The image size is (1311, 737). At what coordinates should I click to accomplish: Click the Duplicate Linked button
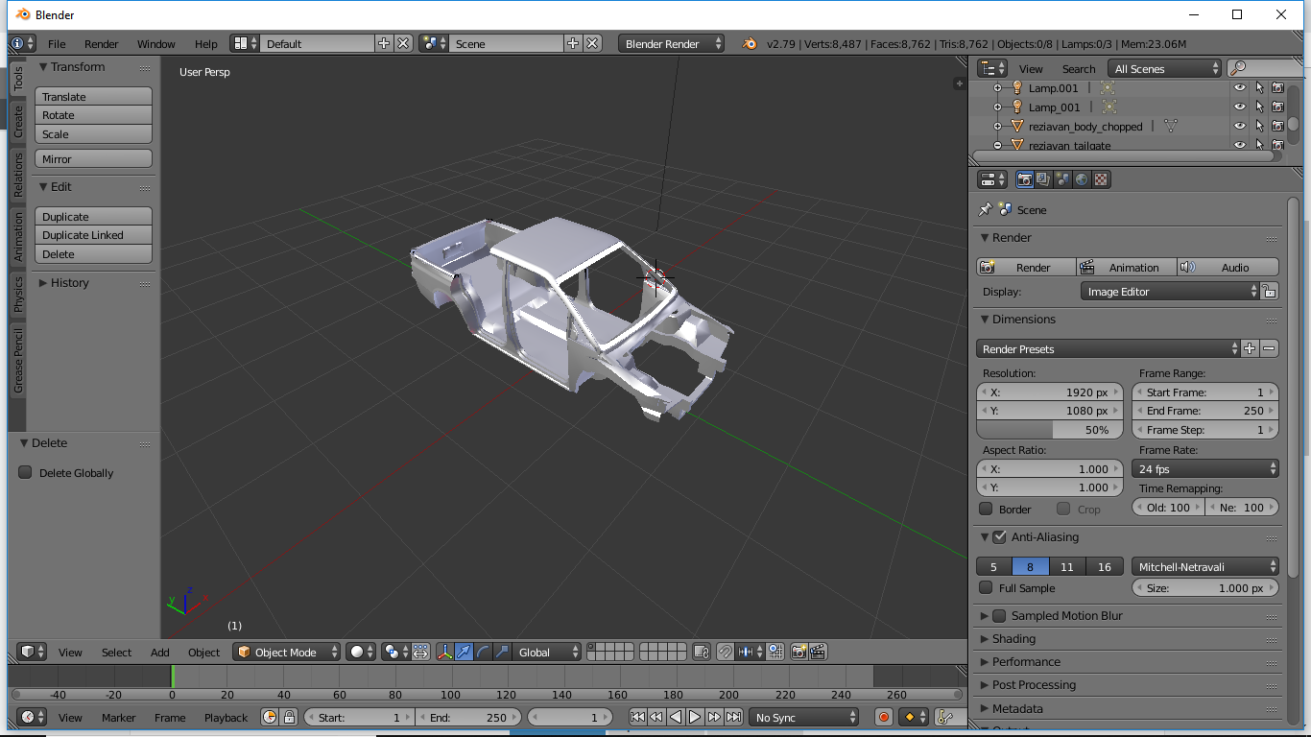point(93,235)
